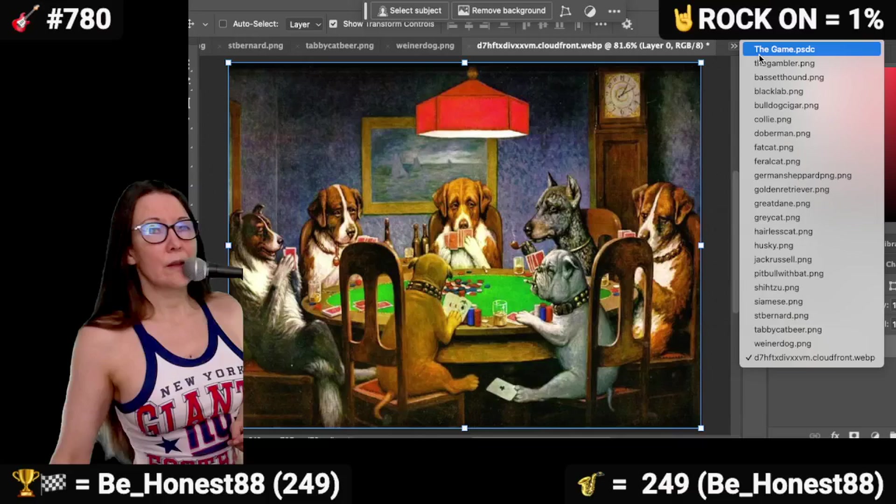Click the Remove background button
This screenshot has height=504, width=896.
[x=502, y=10]
